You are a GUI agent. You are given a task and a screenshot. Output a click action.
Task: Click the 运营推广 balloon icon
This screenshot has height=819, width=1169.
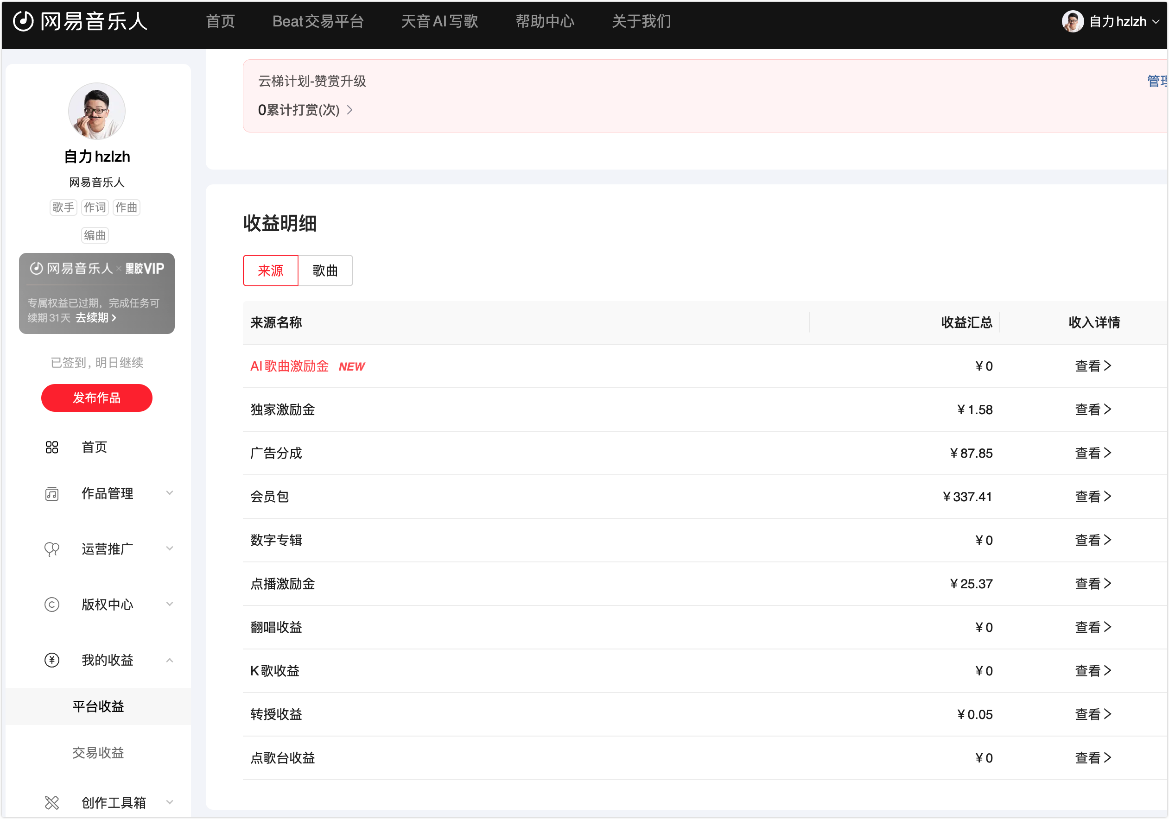pyautogui.click(x=52, y=549)
